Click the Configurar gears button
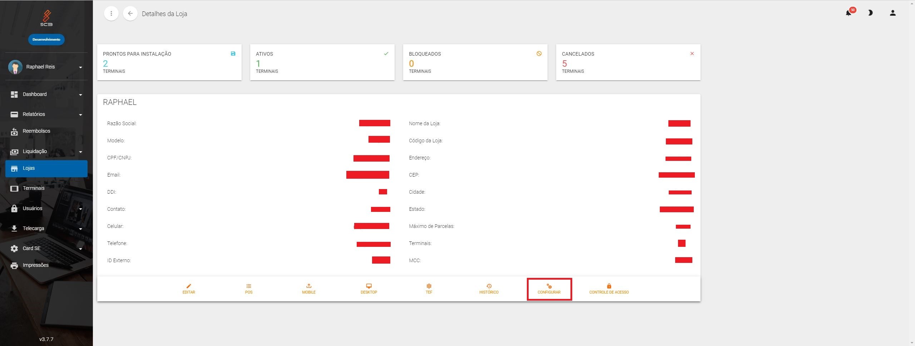Screen dimensions: 915x346 [x=549, y=289]
